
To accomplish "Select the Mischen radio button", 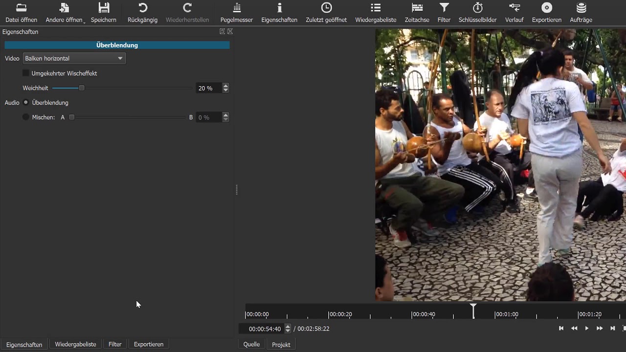I will pos(26,117).
